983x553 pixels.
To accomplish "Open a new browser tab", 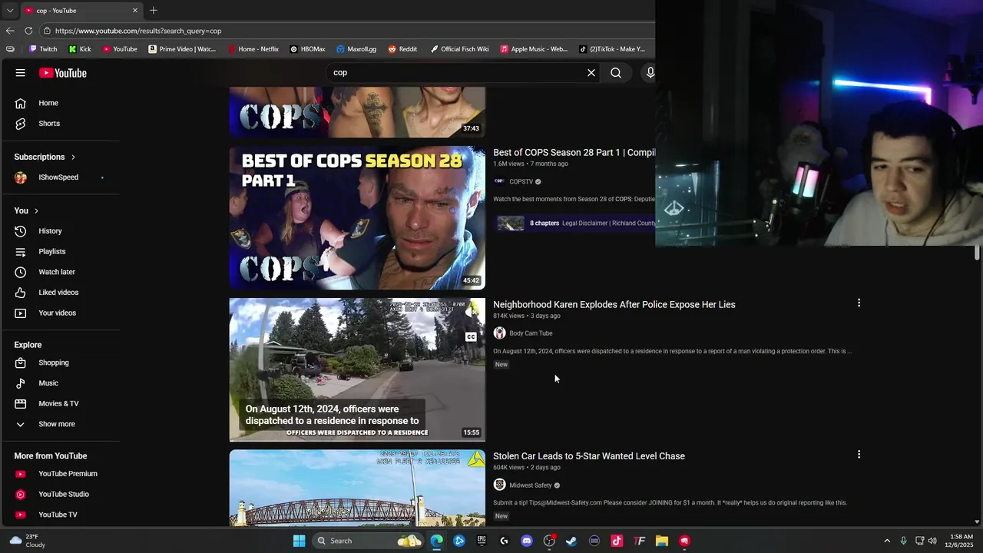I will point(154,10).
